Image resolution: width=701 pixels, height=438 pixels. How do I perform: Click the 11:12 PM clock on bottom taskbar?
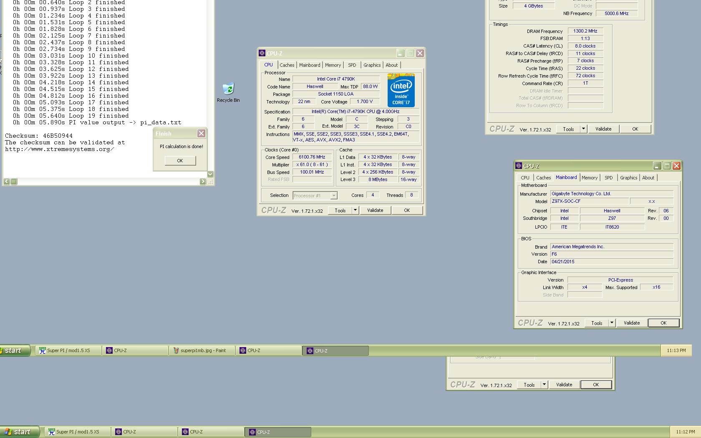(x=685, y=432)
